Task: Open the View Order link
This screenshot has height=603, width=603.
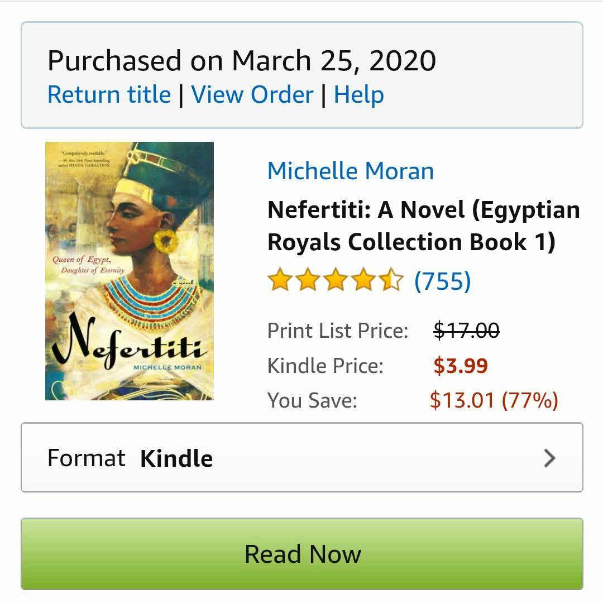Action: click(252, 94)
